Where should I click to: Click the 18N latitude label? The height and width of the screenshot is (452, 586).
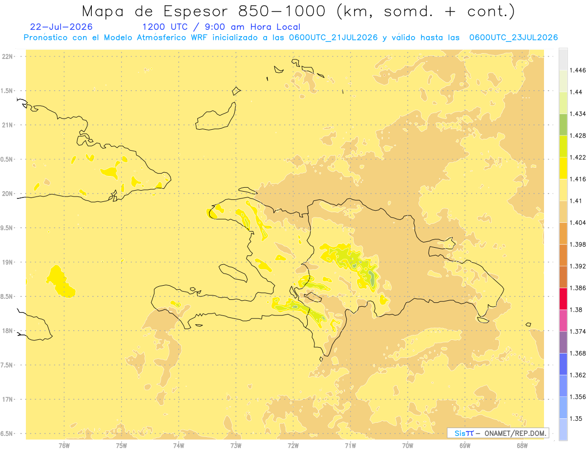pos(8,331)
